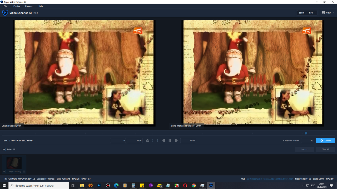Open the Opera browser from the taskbar

(x=185, y=185)
